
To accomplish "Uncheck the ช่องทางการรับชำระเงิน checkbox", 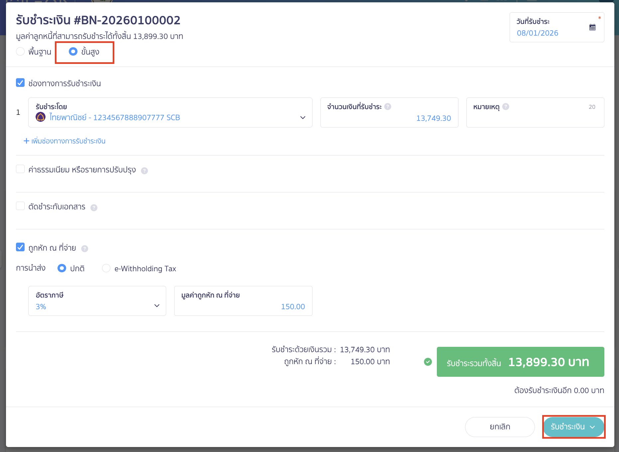I will [x=20, y=83].
